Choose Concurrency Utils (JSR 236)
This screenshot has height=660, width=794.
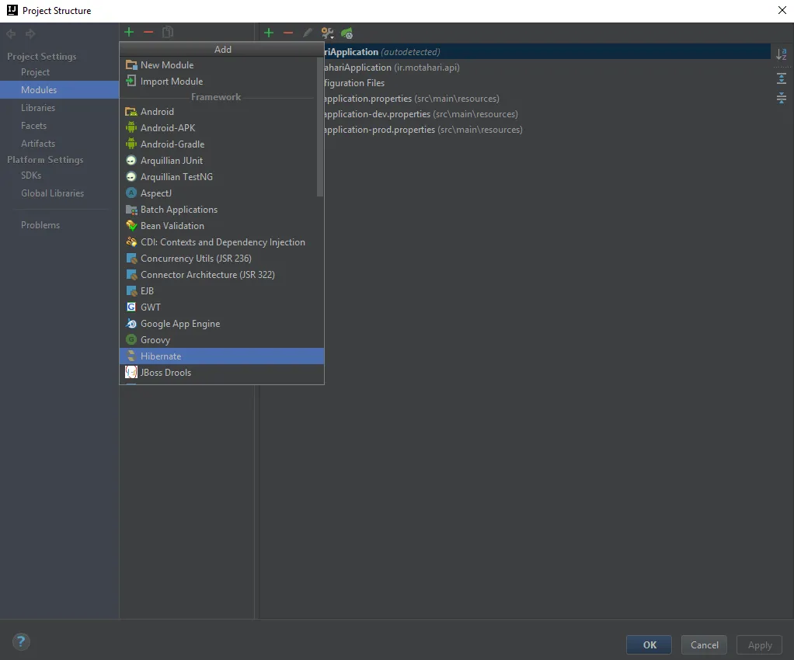pos(221,258)
